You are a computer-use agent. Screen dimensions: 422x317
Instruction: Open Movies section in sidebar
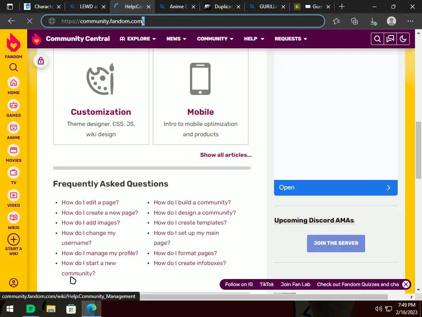tap(14, 154)
